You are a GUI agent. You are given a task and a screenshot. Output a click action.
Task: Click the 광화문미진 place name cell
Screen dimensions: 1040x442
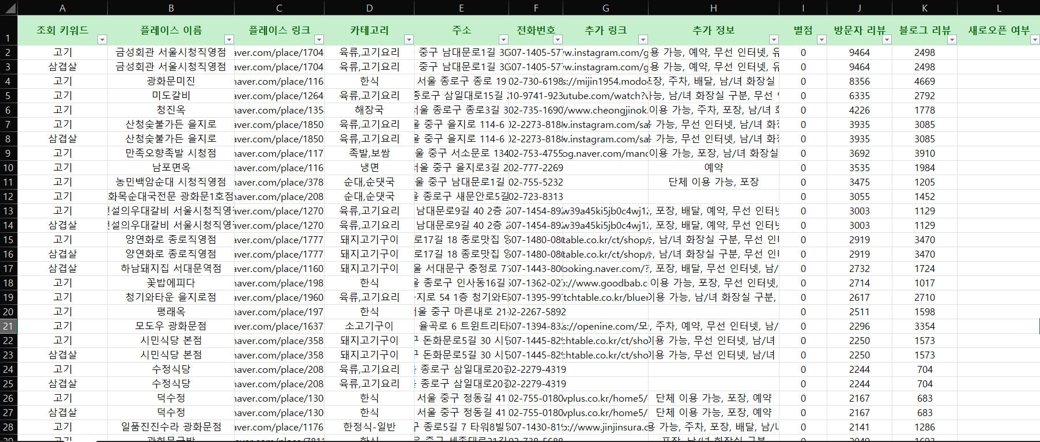171,81
